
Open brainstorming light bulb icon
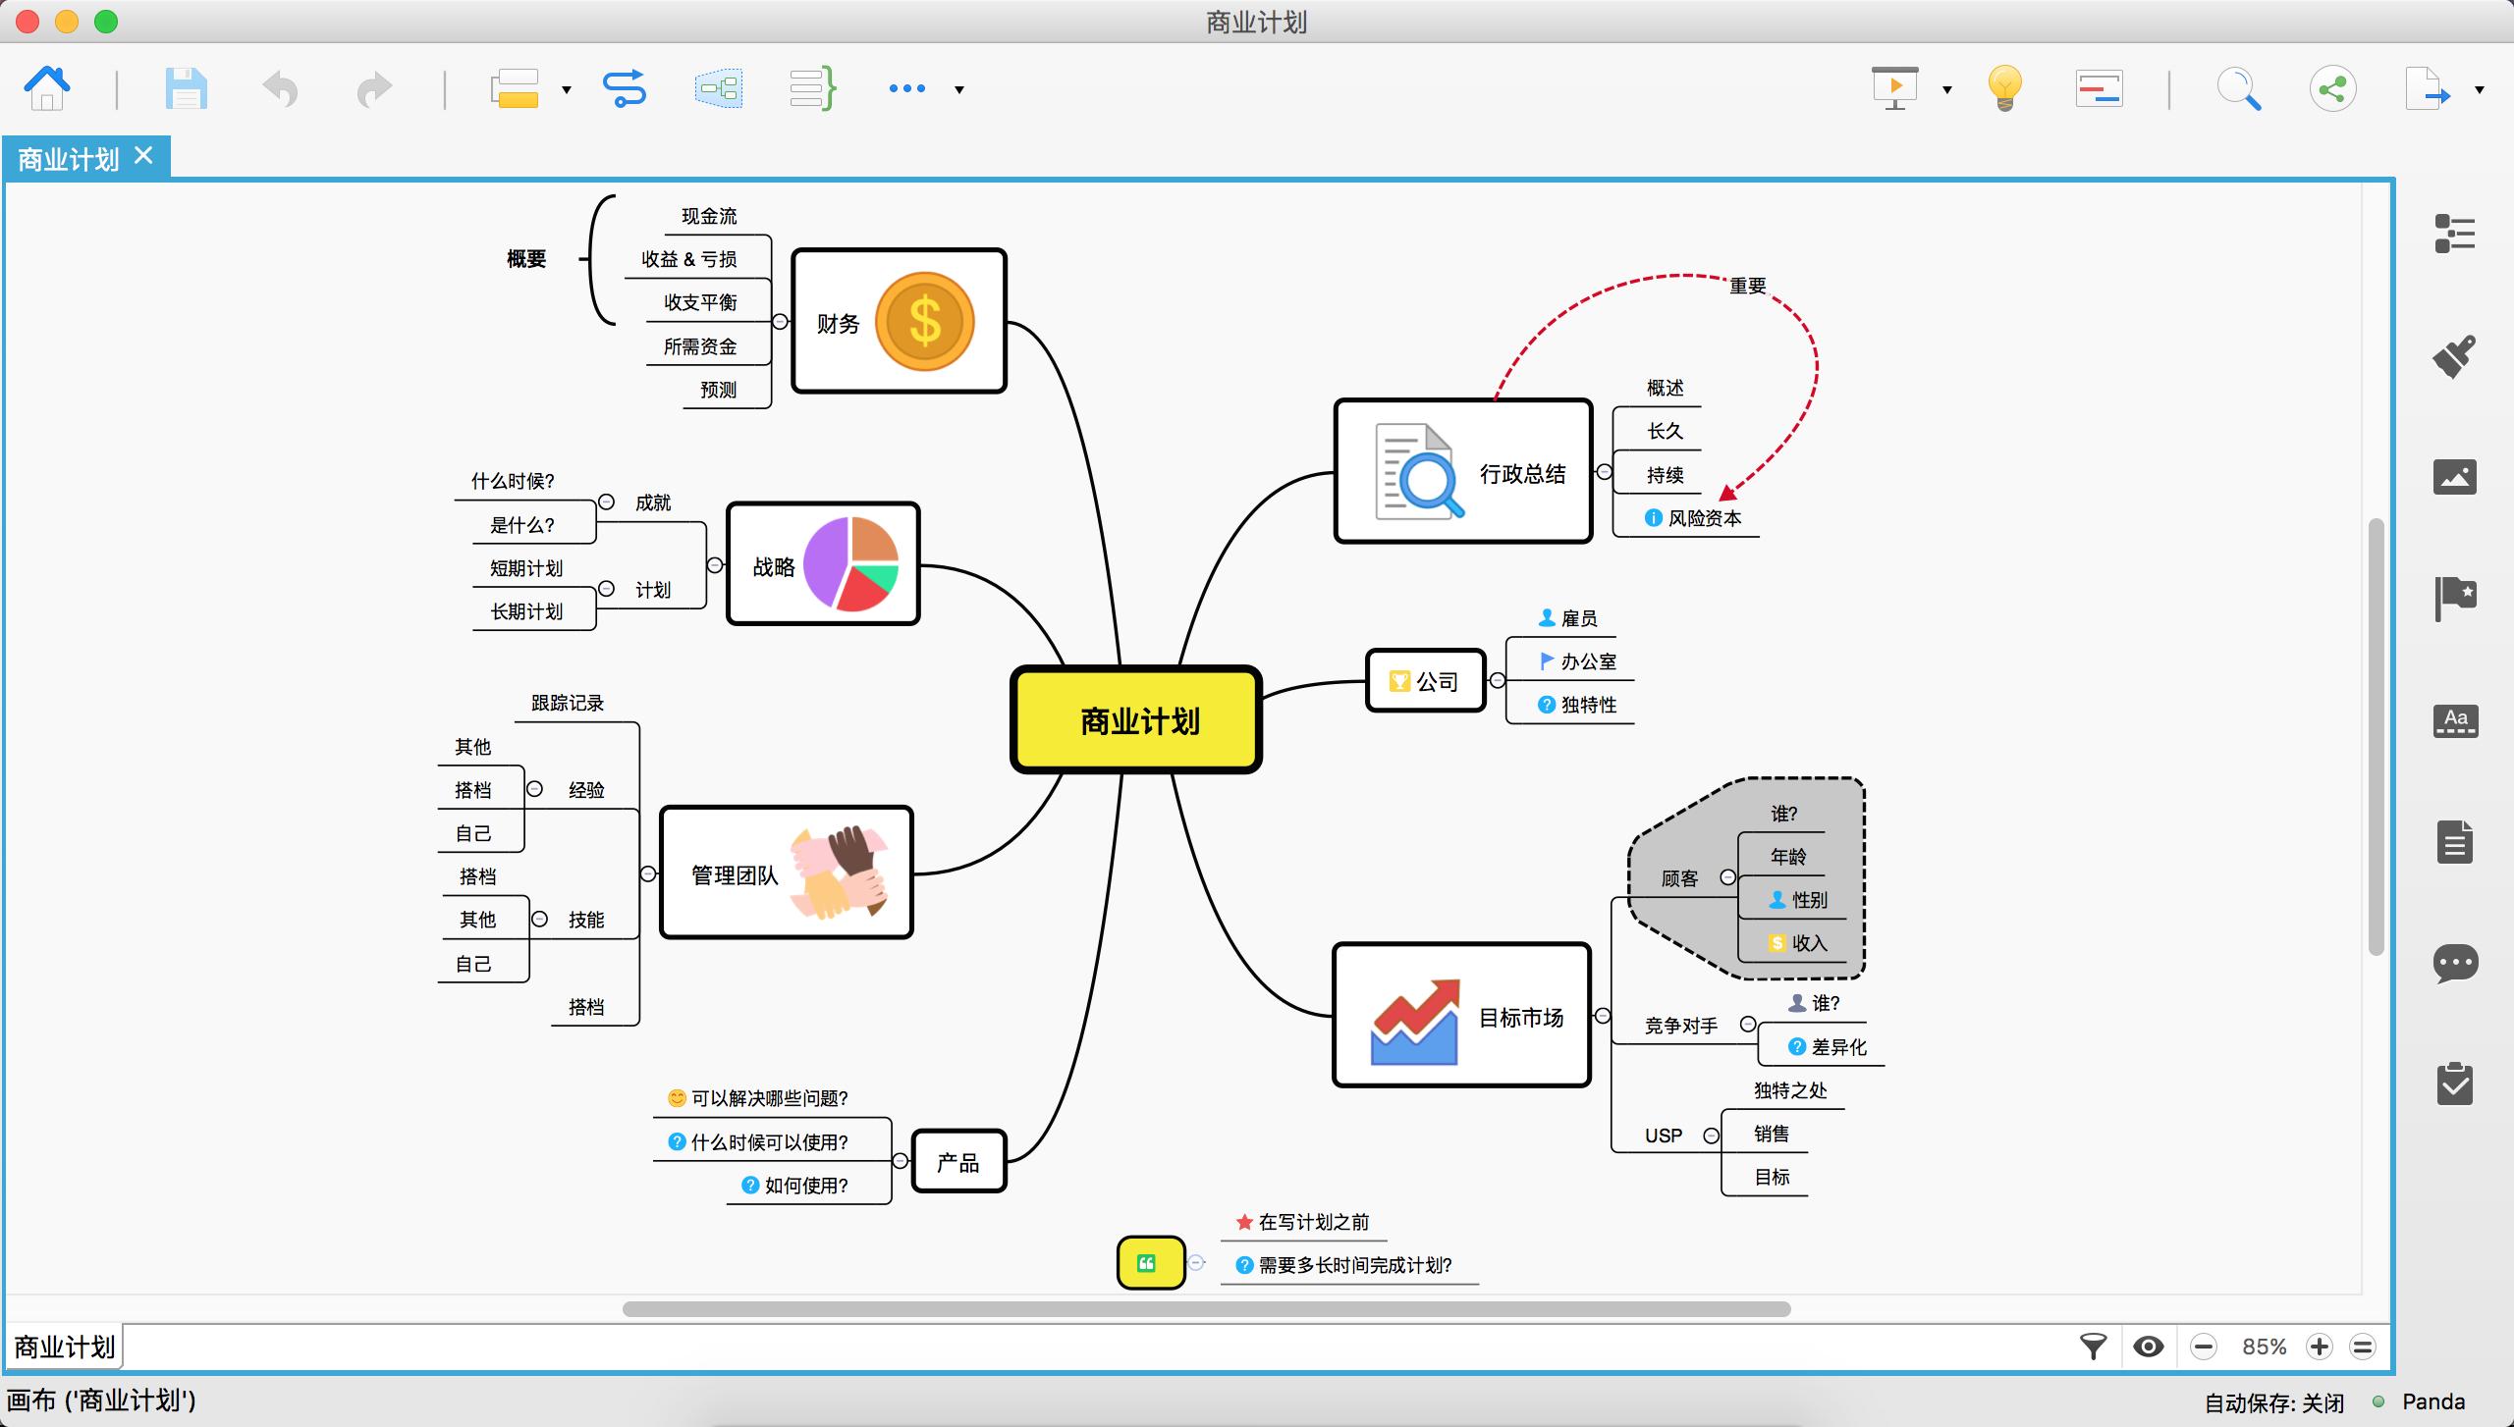2004,89
